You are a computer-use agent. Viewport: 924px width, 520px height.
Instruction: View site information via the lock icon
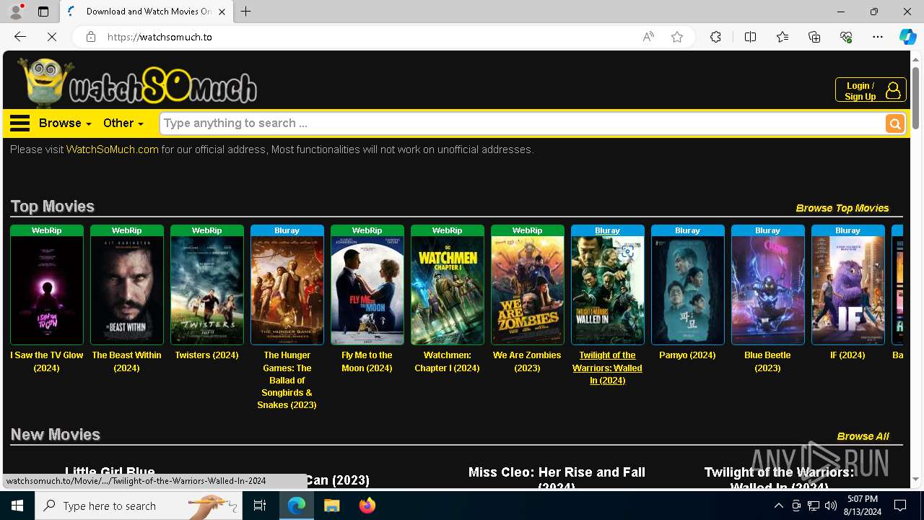click(90, 37)
